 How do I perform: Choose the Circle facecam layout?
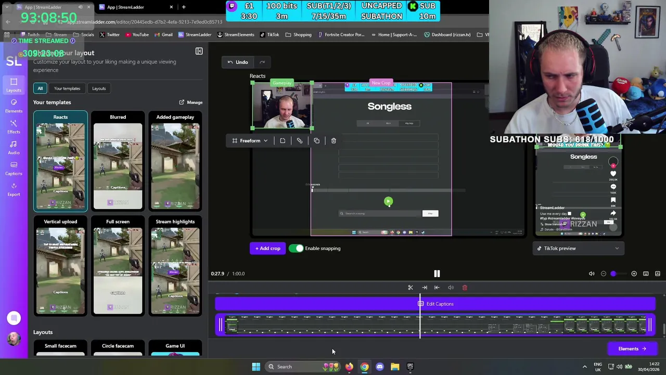tap(118, 349)
